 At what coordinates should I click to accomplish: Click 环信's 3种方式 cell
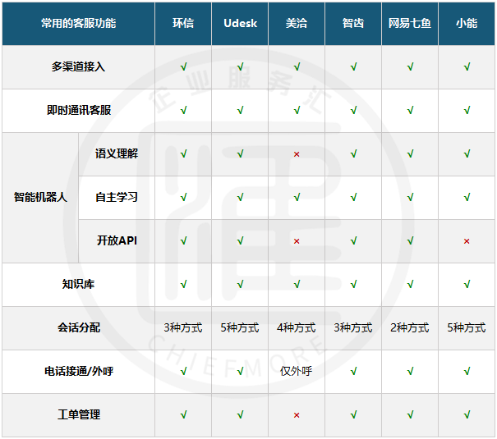(x=183, y=327)
